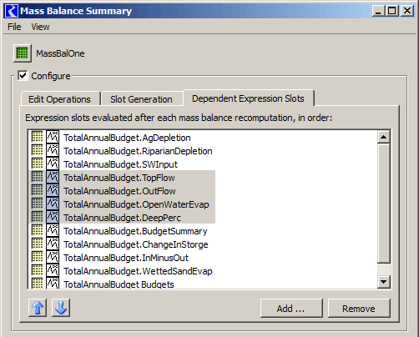Viewport: 419px width, 337px height.
Task: Move selected slots down with blue arrow
Action: pyautogui.click(x=61, y=308)
